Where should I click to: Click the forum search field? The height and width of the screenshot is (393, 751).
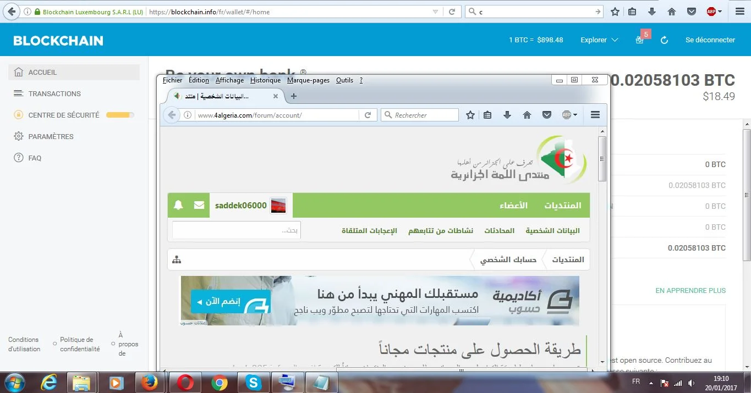click(237, 230)
